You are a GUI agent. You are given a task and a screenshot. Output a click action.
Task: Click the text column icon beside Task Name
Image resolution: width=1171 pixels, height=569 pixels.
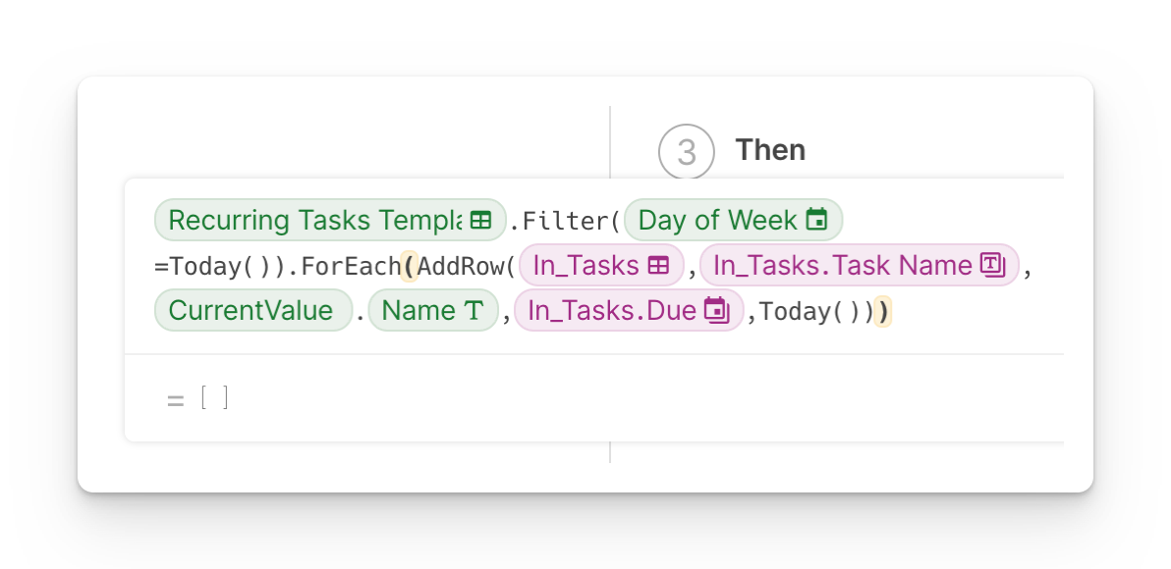click(x=993, y=266)
